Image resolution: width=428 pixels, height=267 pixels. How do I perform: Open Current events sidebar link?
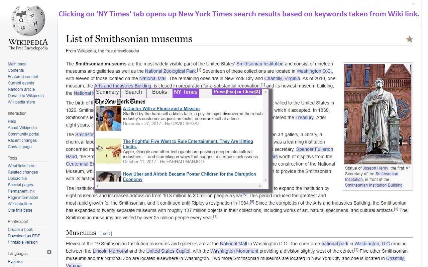click(21, 83)
